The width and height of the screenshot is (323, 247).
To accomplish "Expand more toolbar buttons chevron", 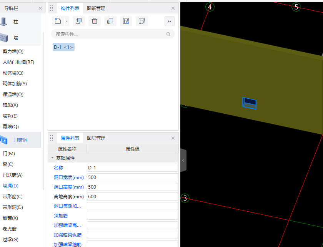I will (x=170, y=21).
